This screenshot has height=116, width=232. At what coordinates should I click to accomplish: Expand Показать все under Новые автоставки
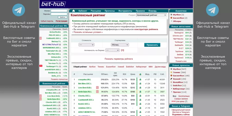pyautogui.click(x=181, y=61)
